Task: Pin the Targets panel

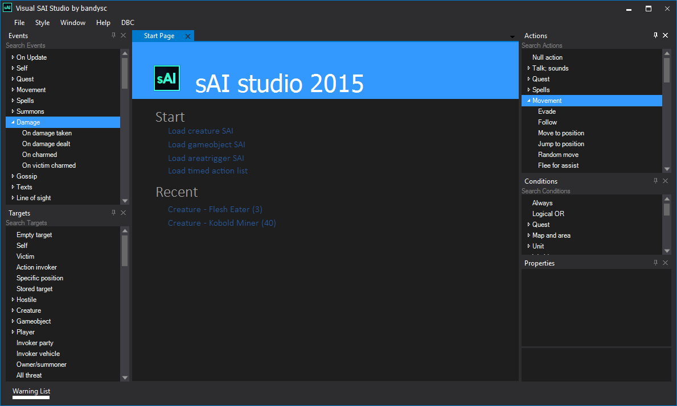Action: point(113,213)
